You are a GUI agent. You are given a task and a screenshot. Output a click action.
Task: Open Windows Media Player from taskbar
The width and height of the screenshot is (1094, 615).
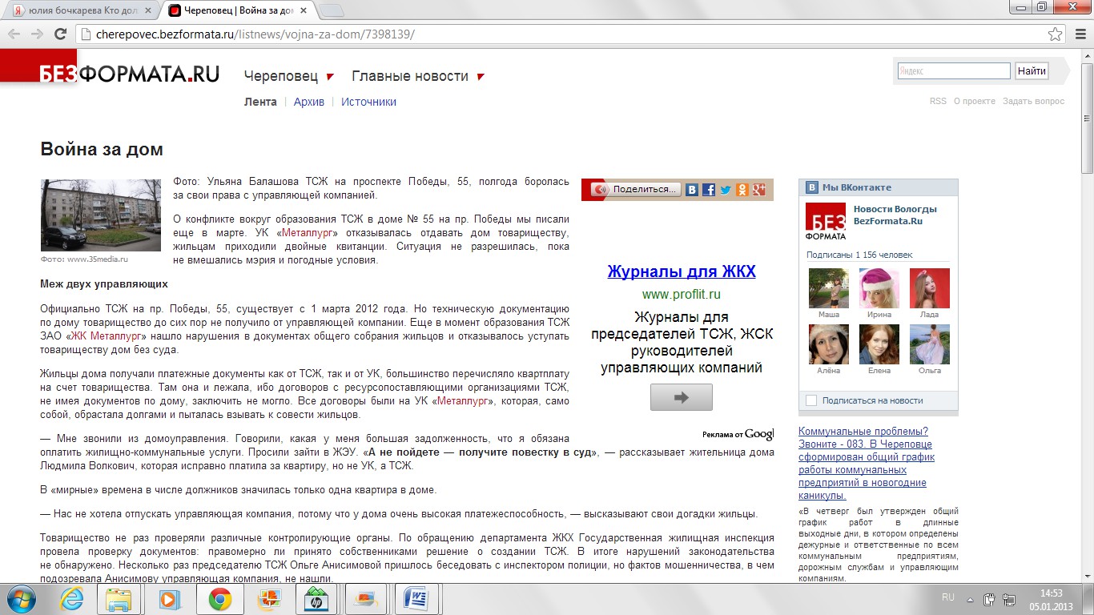(x=169, y=599)
